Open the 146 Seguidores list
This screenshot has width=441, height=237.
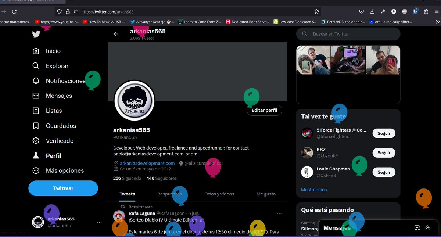(x=162, y=178)
